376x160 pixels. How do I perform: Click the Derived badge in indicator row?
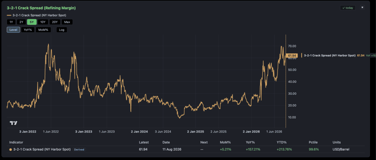click(x=79, y=149)
